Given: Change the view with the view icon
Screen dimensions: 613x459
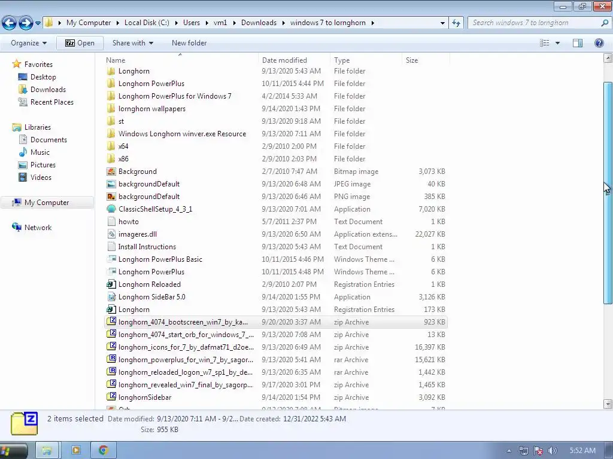Looking at the screenshot, I should coord(545,43).
